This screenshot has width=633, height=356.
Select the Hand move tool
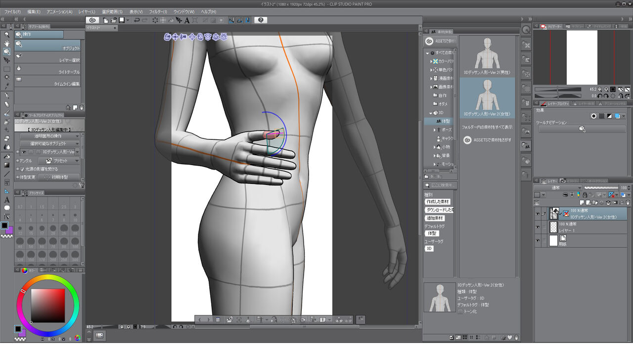point(7,43)
